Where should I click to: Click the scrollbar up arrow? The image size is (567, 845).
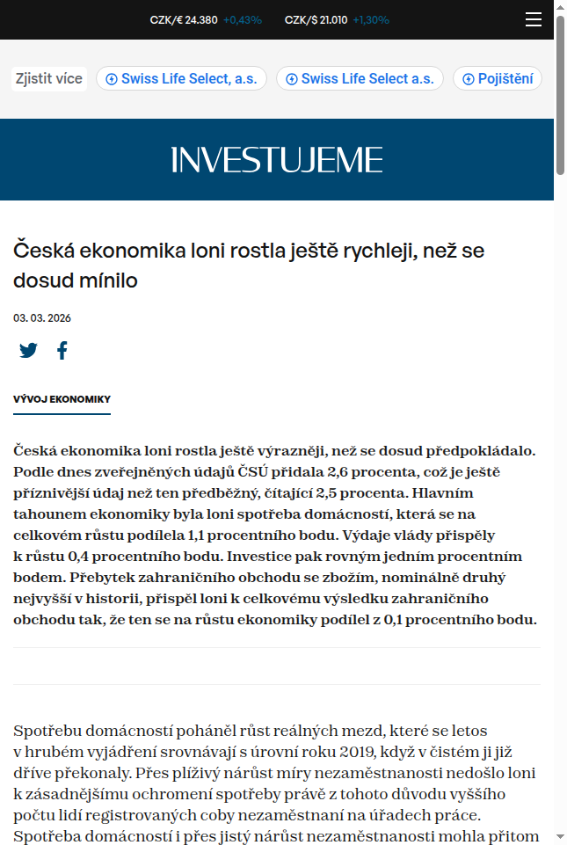(x=560, y=7)
